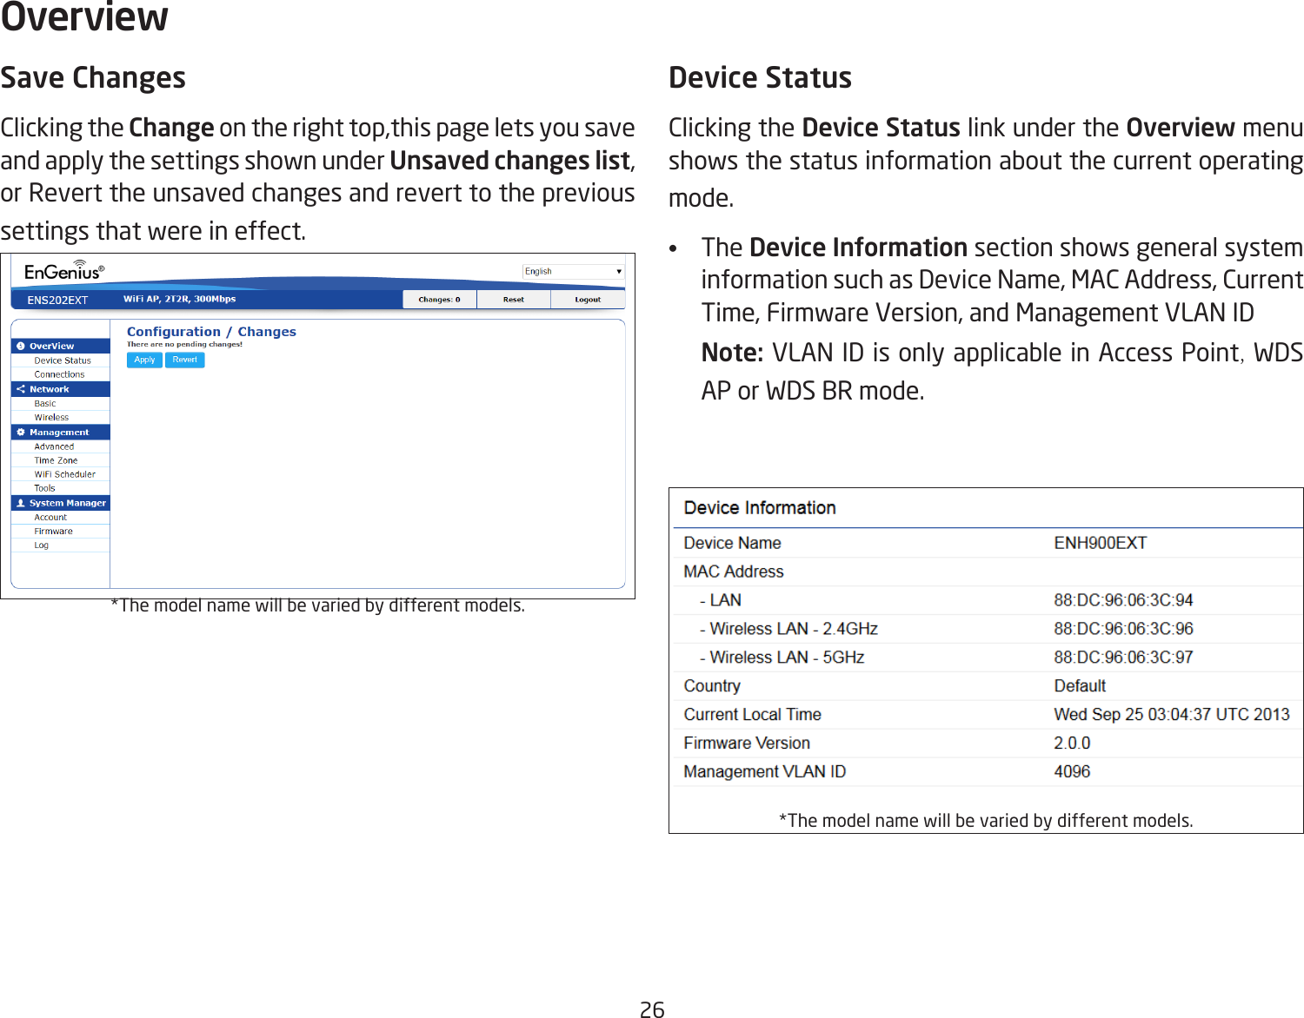This screenshot has height=1018, width=1304.
Task: Click the Network share icon in sidebar
Action: [21, 389]
